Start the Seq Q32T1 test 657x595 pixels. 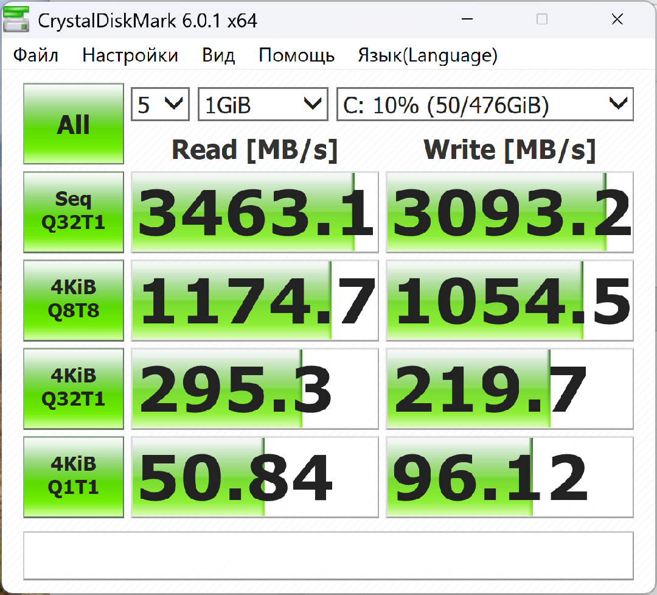74,213
